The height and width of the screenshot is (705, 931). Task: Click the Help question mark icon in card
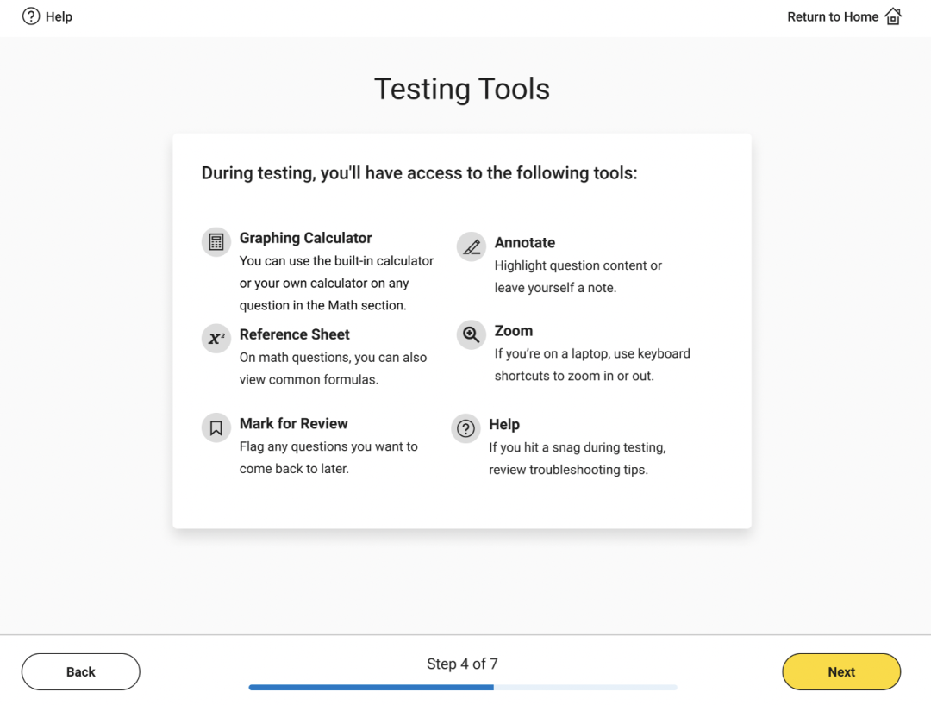[x=466, y=428]
